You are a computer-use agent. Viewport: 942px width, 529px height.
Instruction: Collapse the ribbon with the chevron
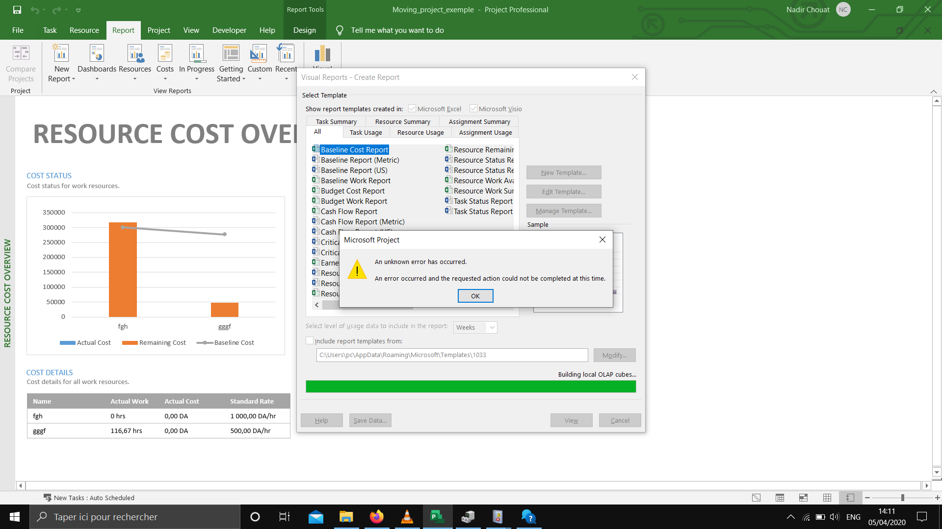(934, 92)
